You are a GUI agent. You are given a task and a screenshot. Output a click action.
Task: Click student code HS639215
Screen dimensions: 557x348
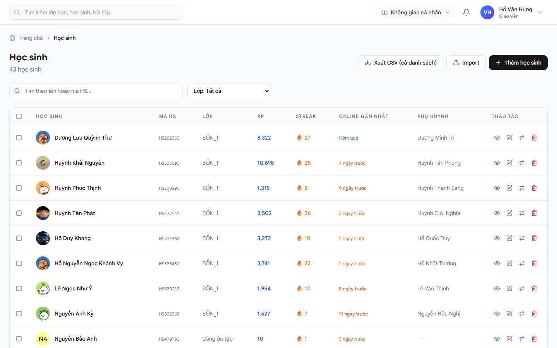point(169,289)
